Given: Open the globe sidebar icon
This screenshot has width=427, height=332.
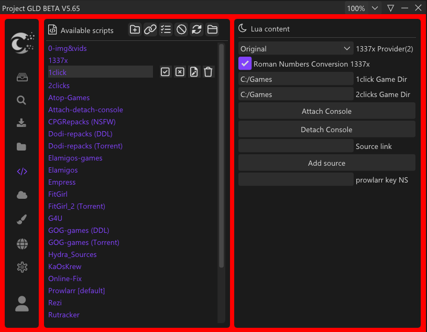Looking at the screenshot, I should click(22, 244).
